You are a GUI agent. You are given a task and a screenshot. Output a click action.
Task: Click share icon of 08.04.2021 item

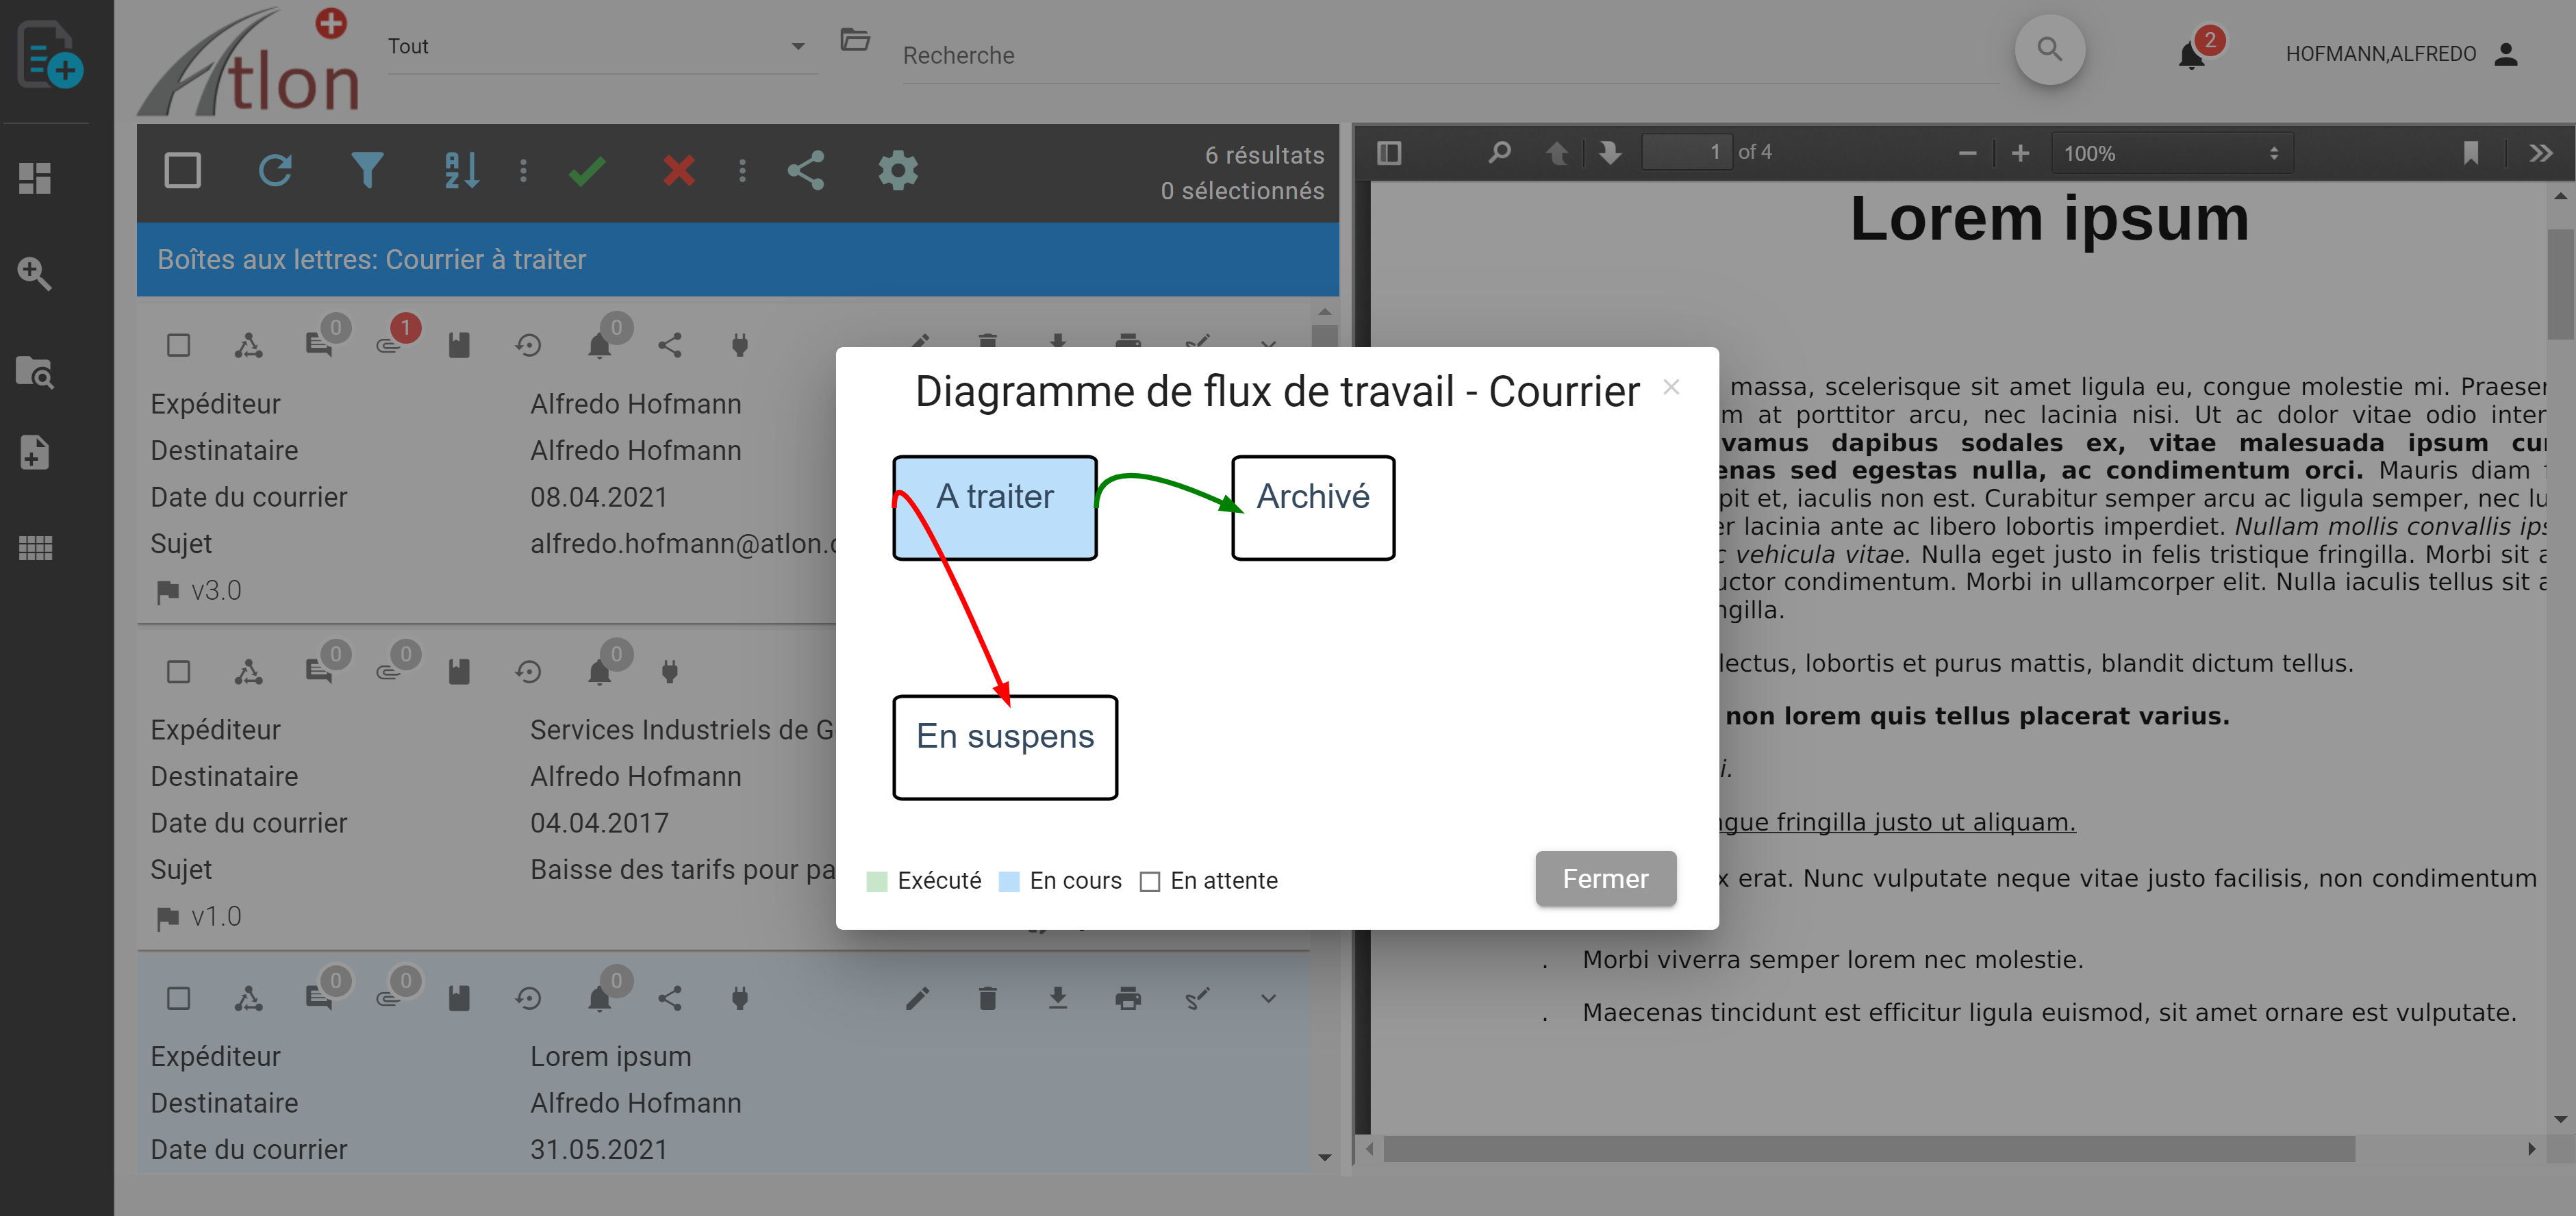pyautogui.click(x=670, y=346)
